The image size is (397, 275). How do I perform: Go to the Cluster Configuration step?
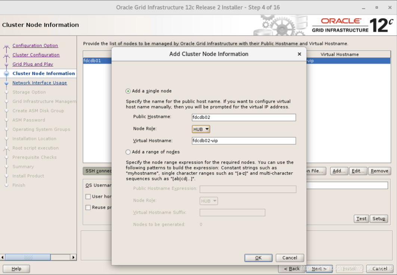pos(36,55)
